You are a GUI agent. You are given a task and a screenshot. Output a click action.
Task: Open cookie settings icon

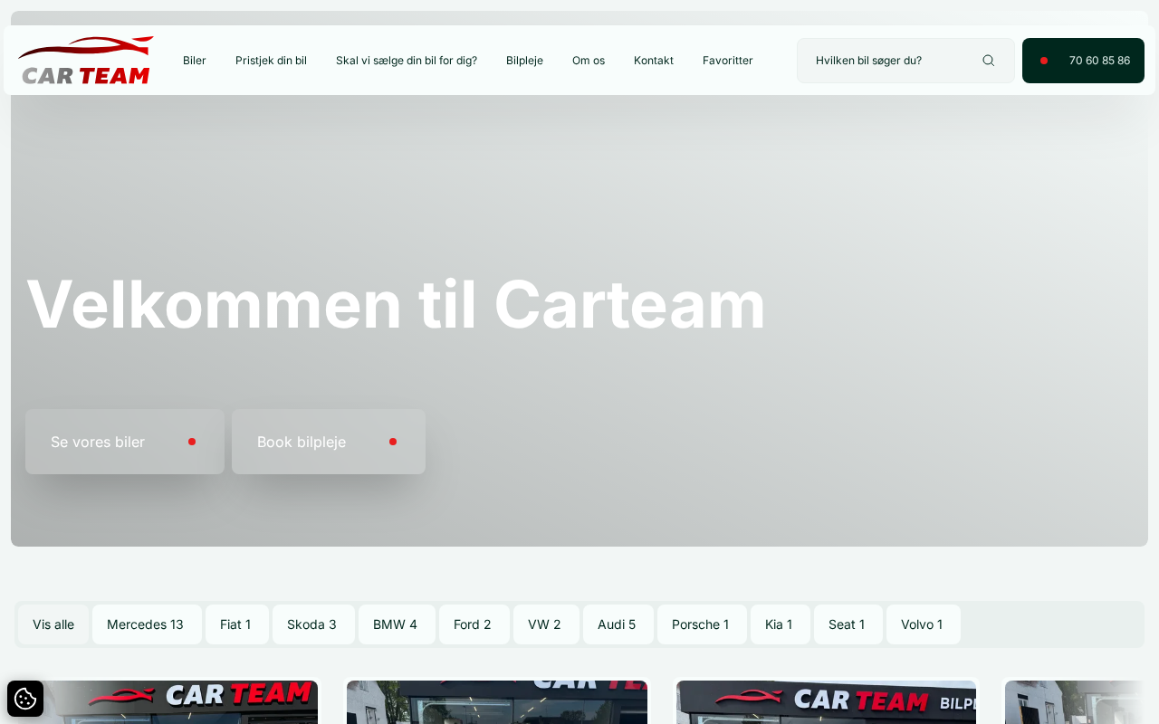pyautogui.click(x=25, y=699)
